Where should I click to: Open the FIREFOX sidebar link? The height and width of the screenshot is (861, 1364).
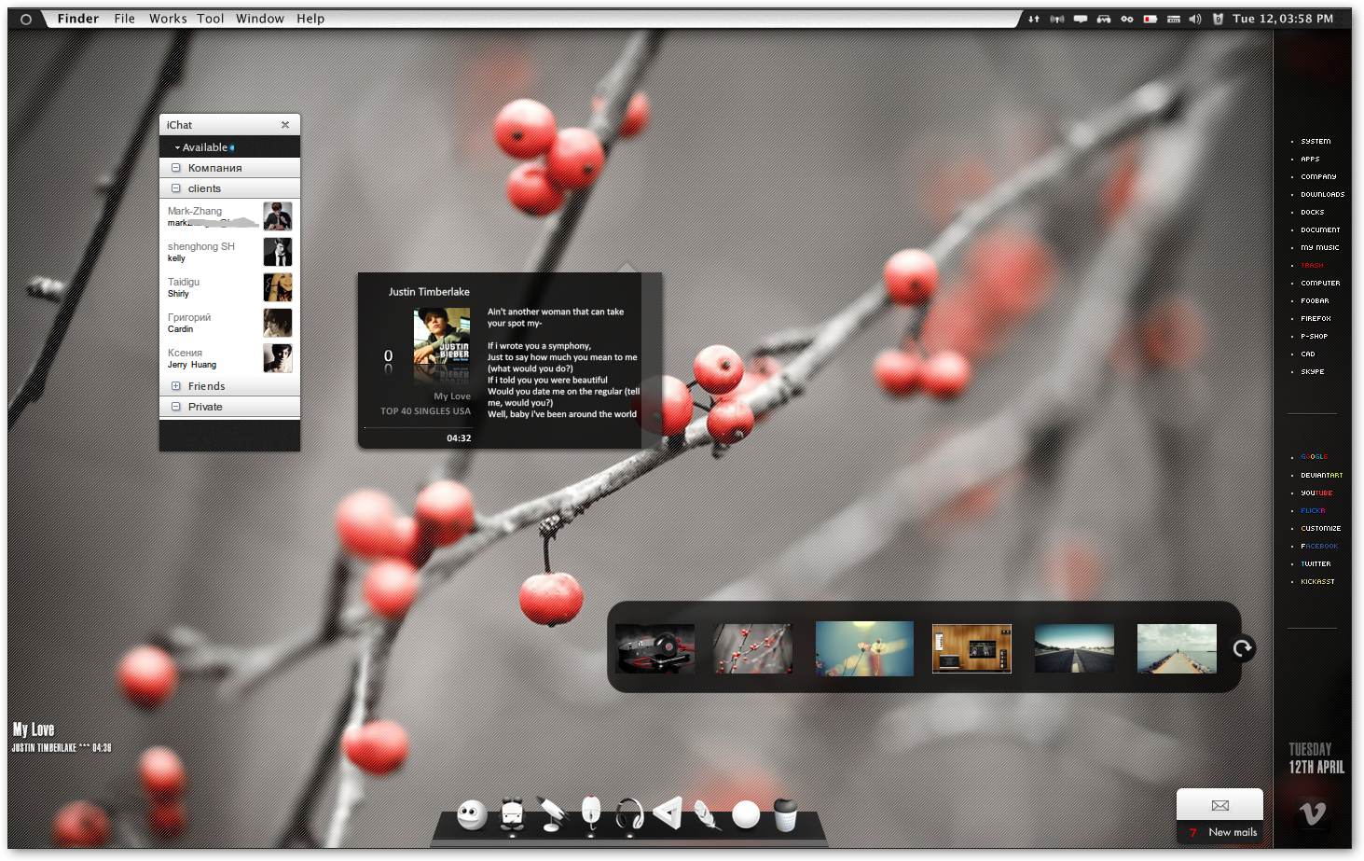pos(1316,319)
